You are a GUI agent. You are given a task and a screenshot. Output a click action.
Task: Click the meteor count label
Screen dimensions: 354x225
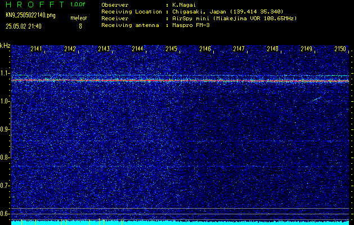click(78, 18)
